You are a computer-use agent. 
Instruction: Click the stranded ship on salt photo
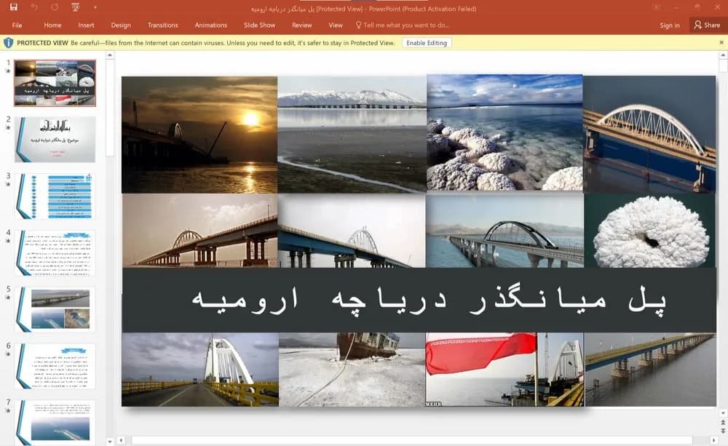pyautogui.click(x=352, y=370)
